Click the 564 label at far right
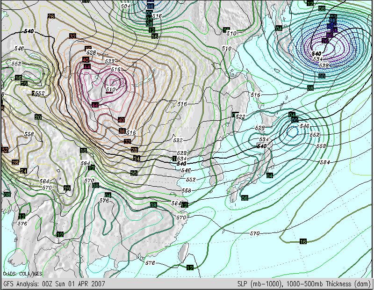The height and width of the screenshot is (290, 374). pos(325,162)
